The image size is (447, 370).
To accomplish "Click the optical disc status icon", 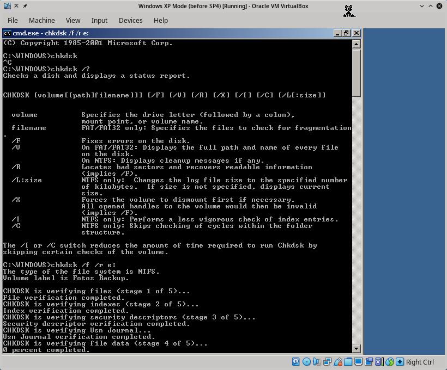I will 306,362.
